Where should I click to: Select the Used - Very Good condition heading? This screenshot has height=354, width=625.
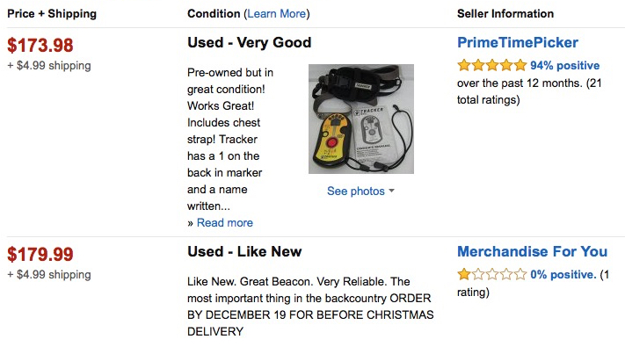(249, 42)
